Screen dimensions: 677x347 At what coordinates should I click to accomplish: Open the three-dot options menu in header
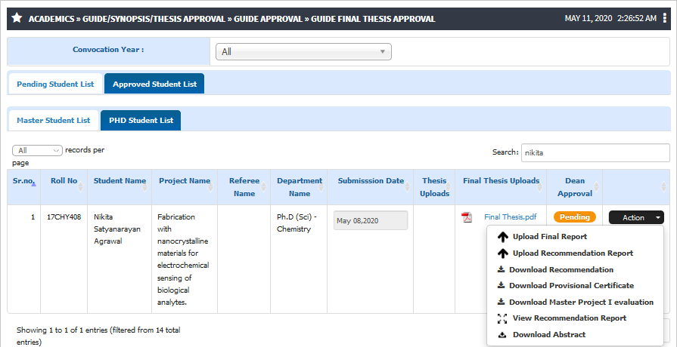click(x=664, y=19)
